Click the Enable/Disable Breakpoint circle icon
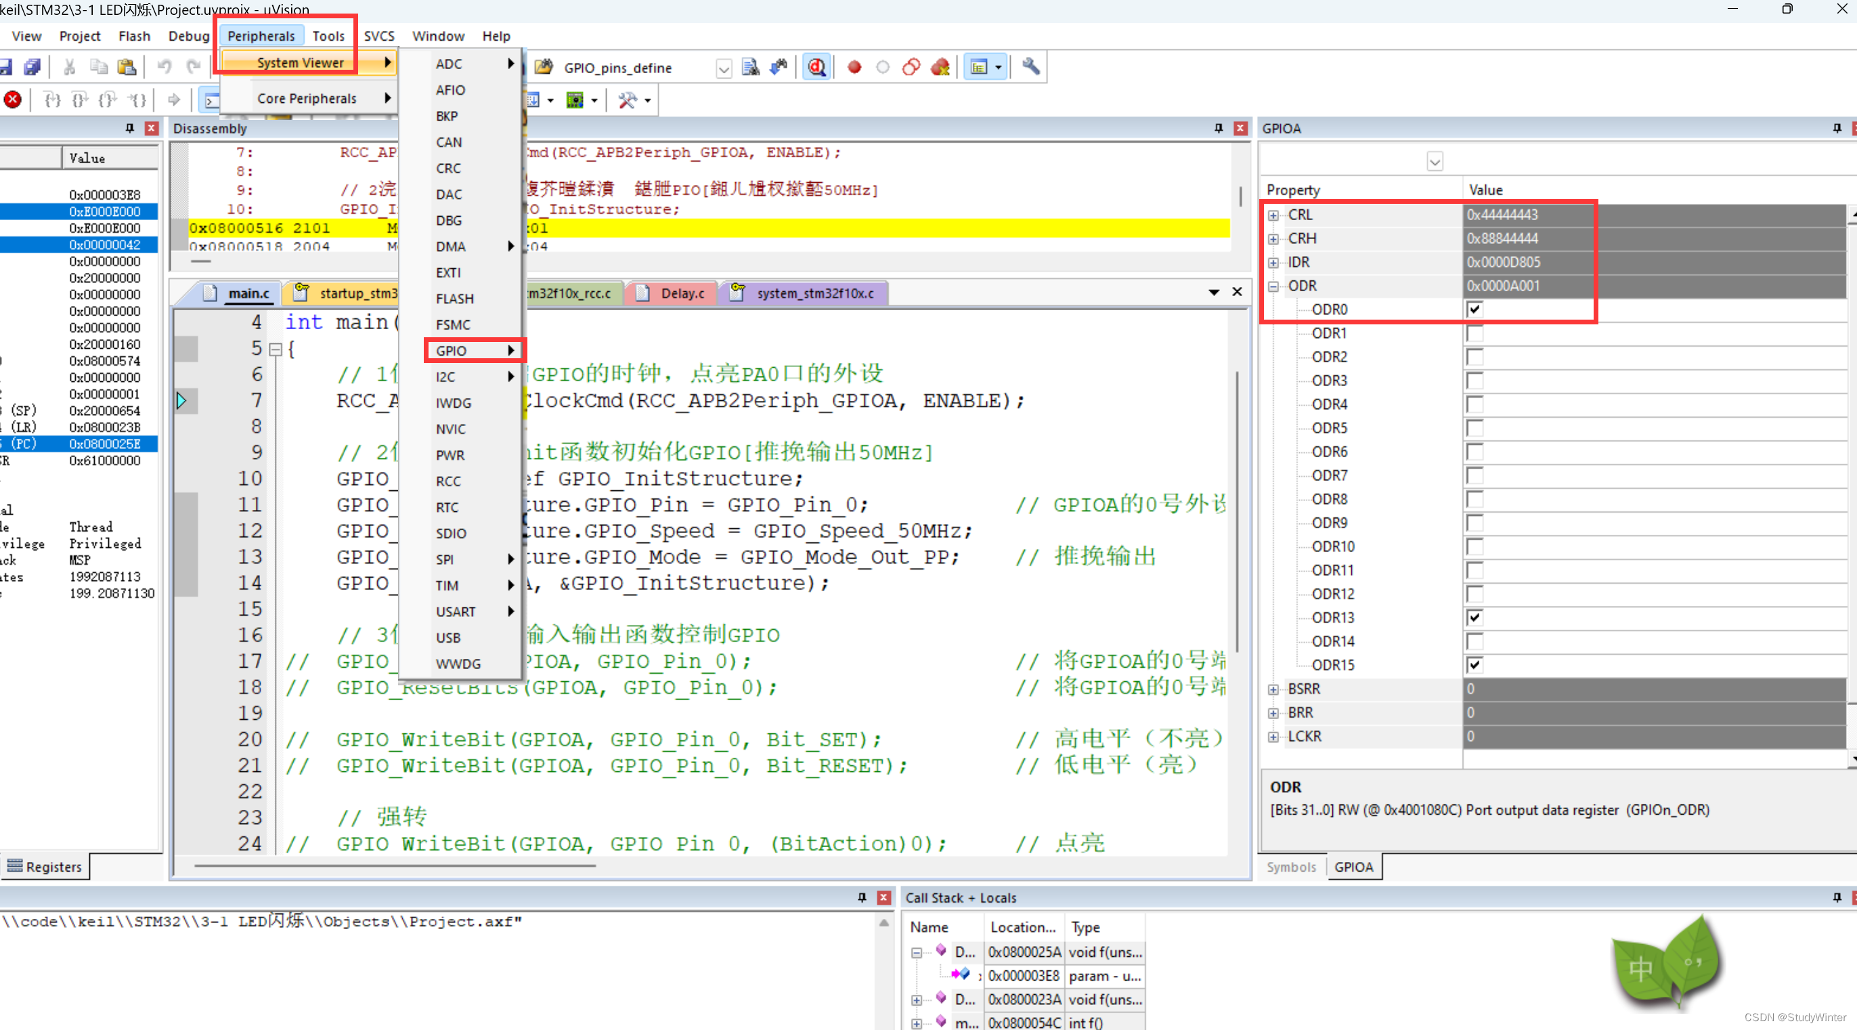This screenshot has width=1857, height=1030. 882,67
